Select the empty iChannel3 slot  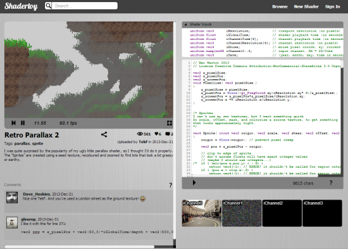pyautogui.click(x=322, y=213)
